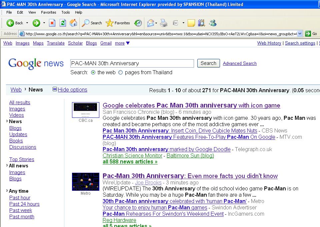The height and width of the screenshot is (227, 320).
Task: Click in the Google news search field
Action: (x=132, y=63)
